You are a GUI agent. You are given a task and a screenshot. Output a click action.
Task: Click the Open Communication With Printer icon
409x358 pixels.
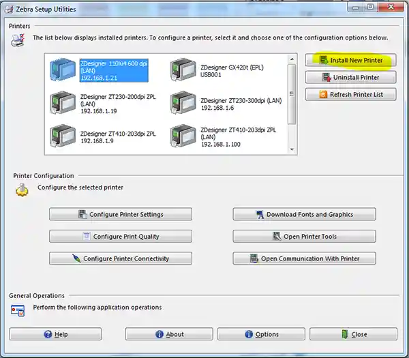(254, 258)
